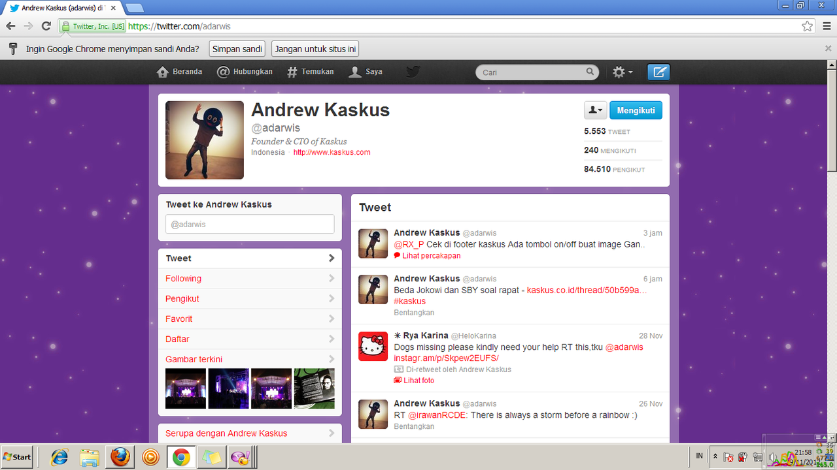Bookmark this page with the star icon

808,26
